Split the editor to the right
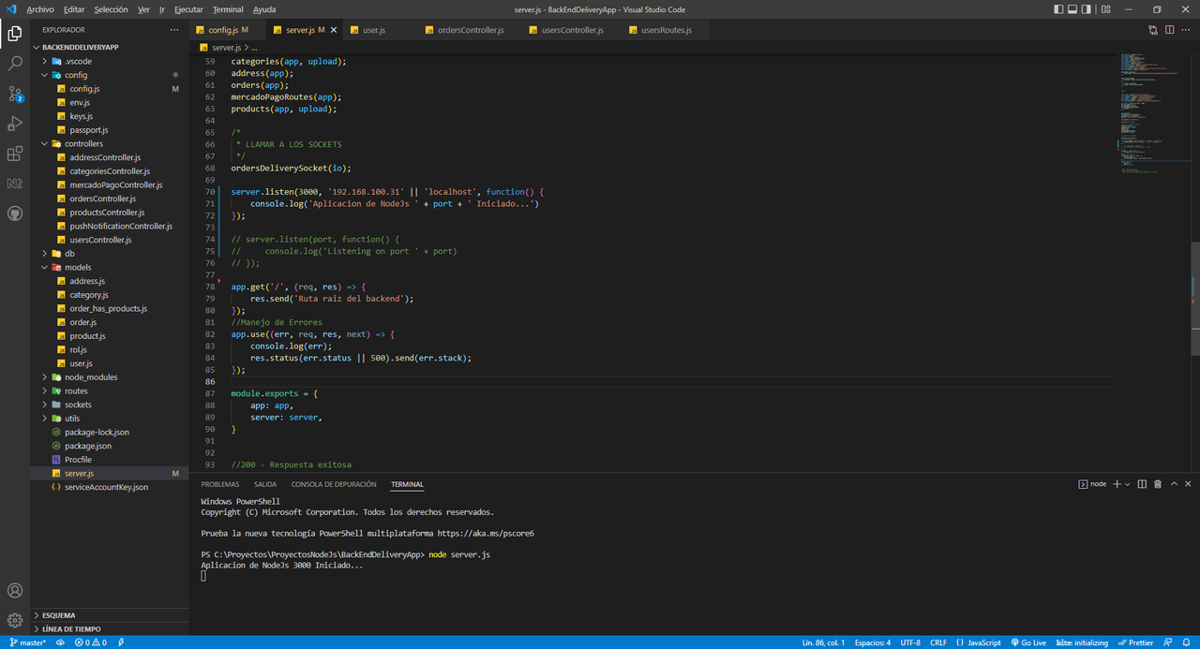The image size is (1200, 649). pyautogui.click(x=1170, y=30)
